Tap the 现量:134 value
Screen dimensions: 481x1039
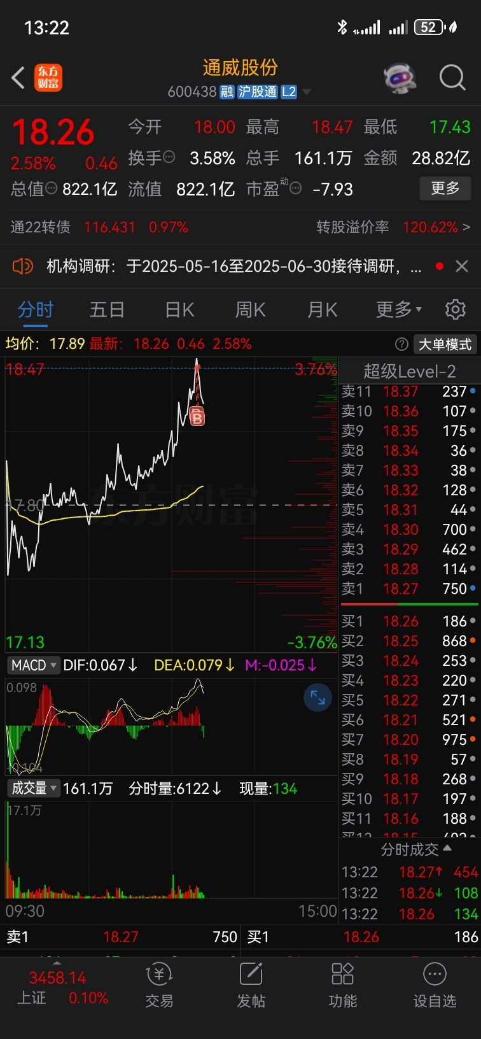pos(268,789)
